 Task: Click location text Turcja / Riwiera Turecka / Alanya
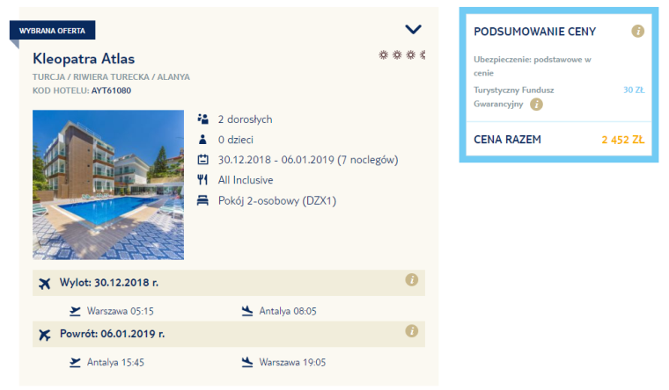[x=112, y=77]
